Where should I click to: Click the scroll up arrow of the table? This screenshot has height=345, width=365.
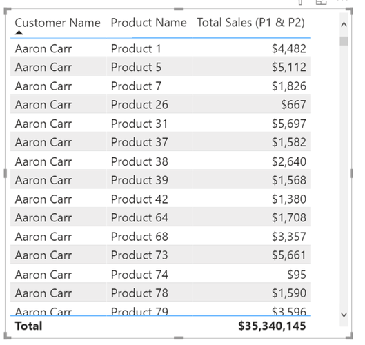pyautogui.click(x=344, y=24)
